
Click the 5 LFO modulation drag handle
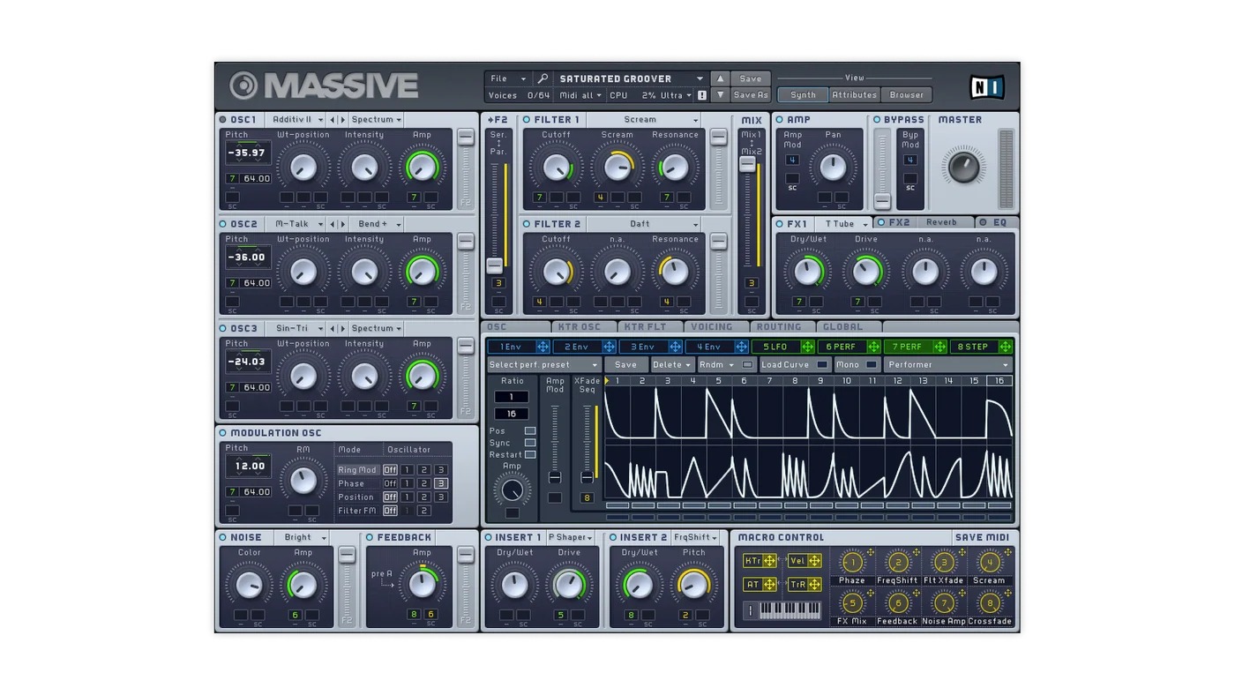pos(807,347)
